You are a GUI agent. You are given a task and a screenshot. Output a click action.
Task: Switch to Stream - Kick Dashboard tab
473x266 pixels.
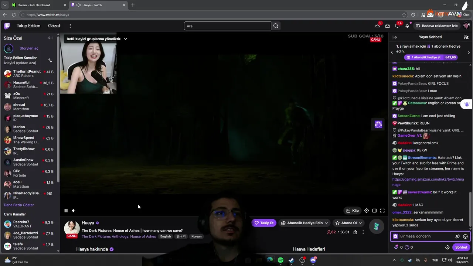pyautogui.click(x=39, y=5)
